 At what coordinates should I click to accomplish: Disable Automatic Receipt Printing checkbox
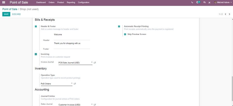tap(119, 26)
